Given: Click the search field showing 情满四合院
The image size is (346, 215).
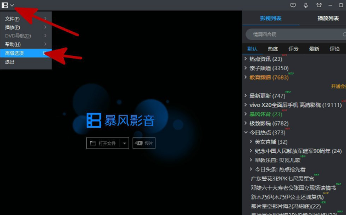Looking at the screenshot, I should pos(295,35).
